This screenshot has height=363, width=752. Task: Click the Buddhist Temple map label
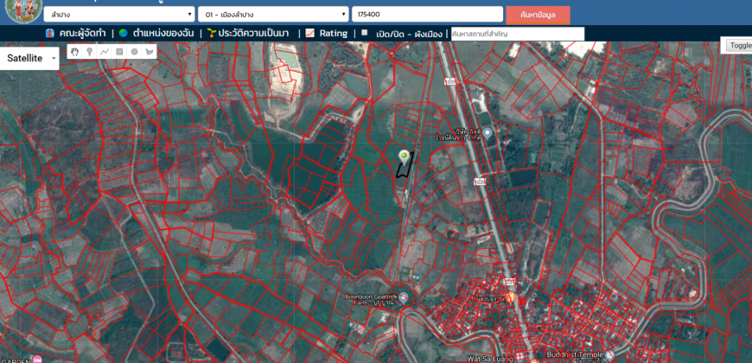point(574,355)
